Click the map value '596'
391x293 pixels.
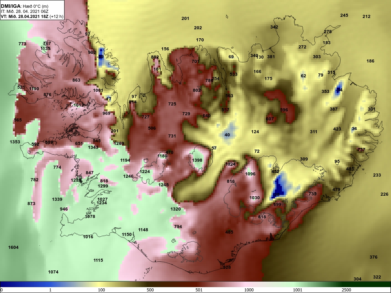pyautogui.click(x=284, y=110)
